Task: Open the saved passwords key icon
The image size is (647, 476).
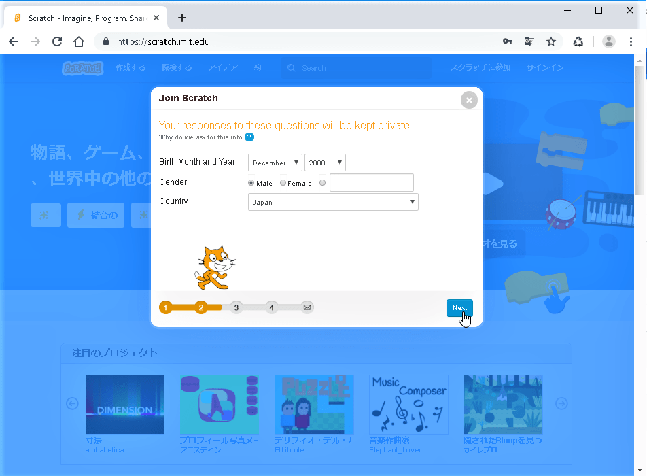Action: point(508,41)
